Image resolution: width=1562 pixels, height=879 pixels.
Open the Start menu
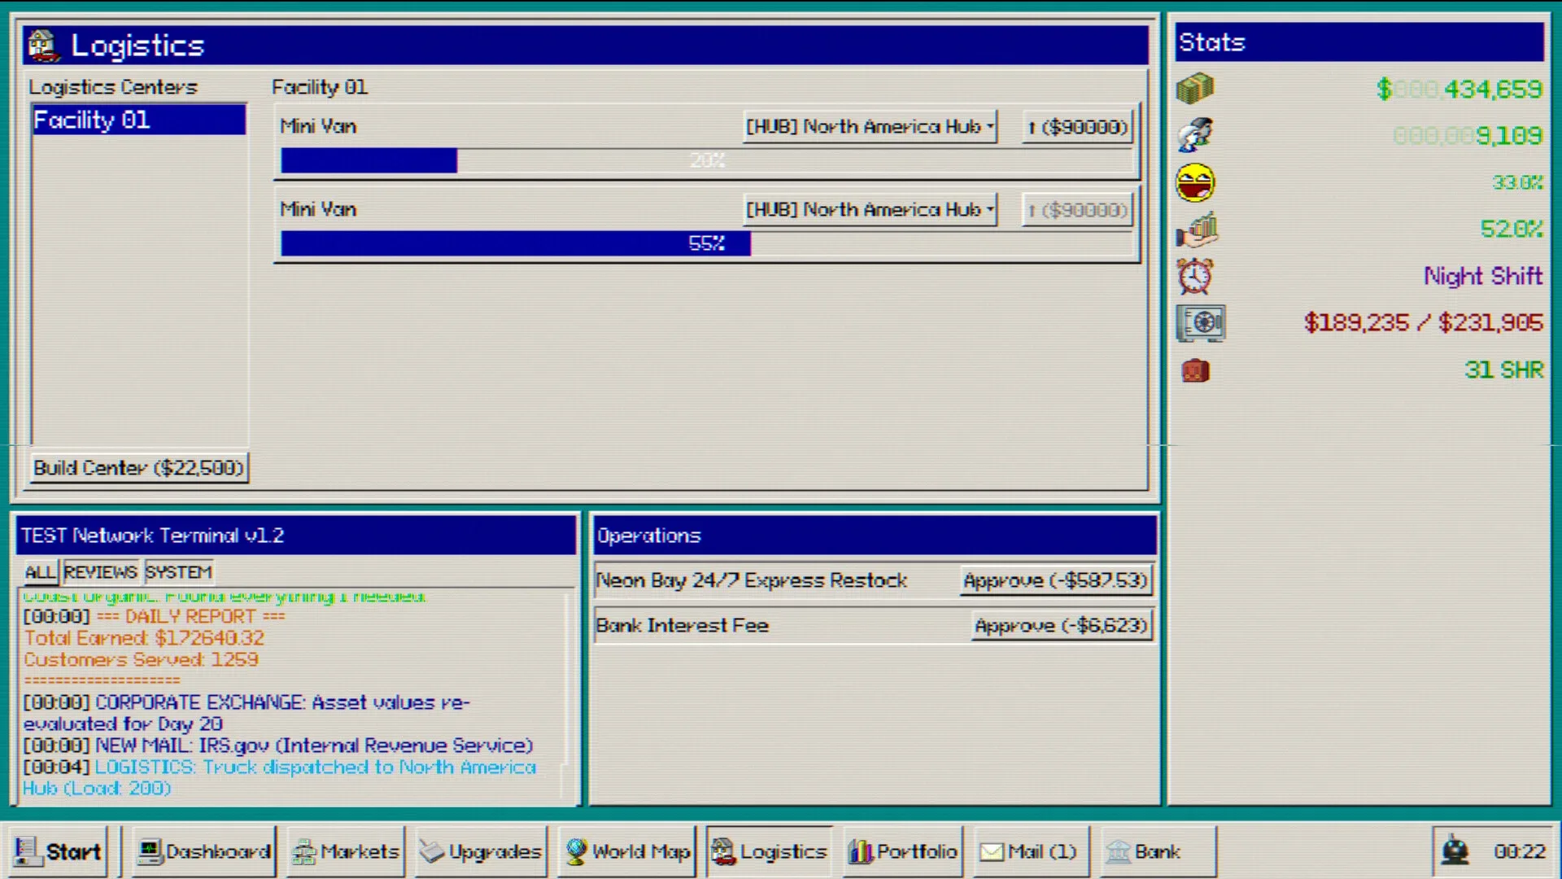pyautogui.click(x=57, y=851)
